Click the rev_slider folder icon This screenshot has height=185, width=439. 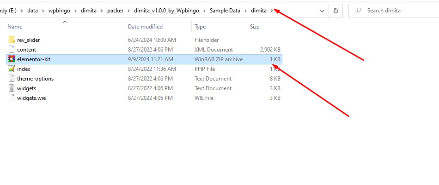click(12, 40)
